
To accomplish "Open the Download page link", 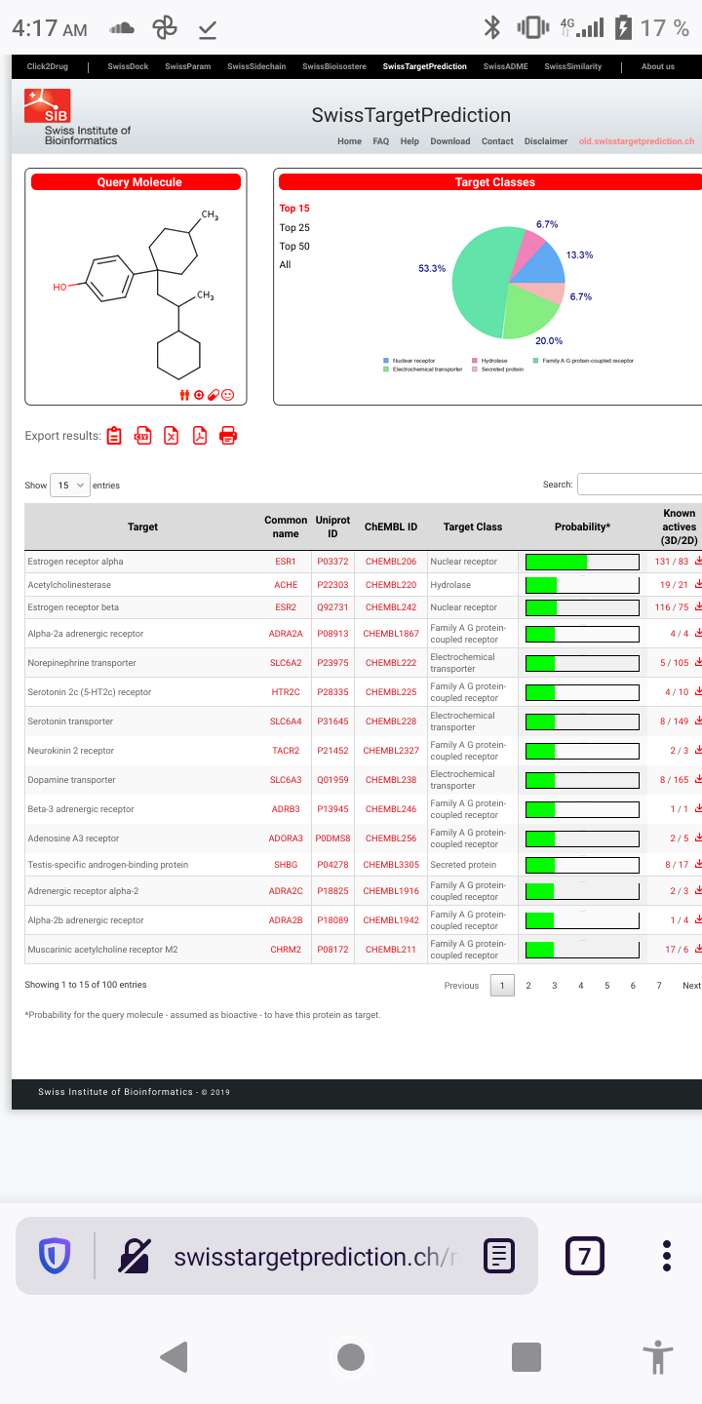I will pyautogui.click(x=450, y=141).
